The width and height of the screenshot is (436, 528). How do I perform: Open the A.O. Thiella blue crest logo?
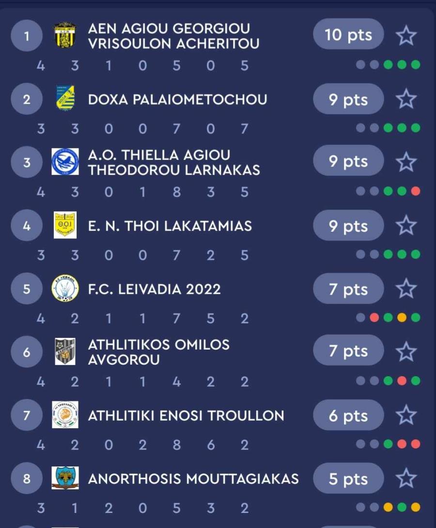coord(65,161)
